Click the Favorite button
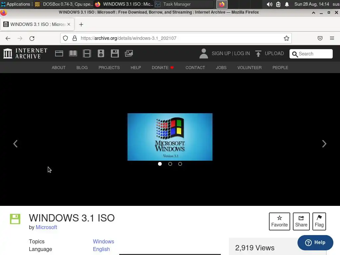340x255 pixels. tap(279, 221)
